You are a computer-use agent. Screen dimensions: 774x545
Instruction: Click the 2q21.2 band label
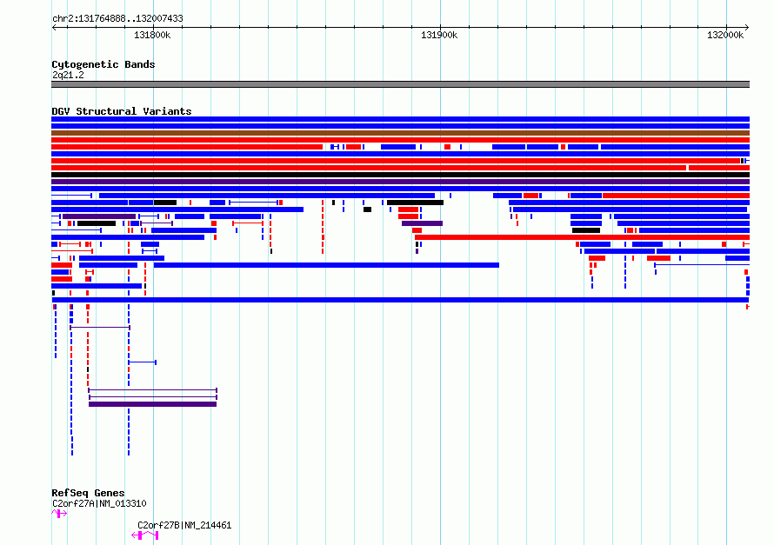(x=68, y=75)
